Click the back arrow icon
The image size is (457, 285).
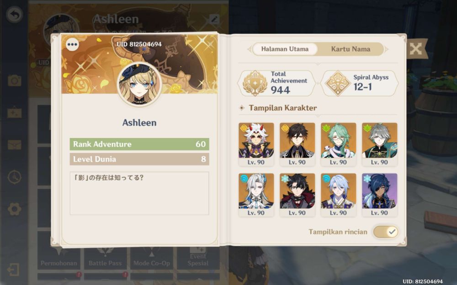(14, 15)
